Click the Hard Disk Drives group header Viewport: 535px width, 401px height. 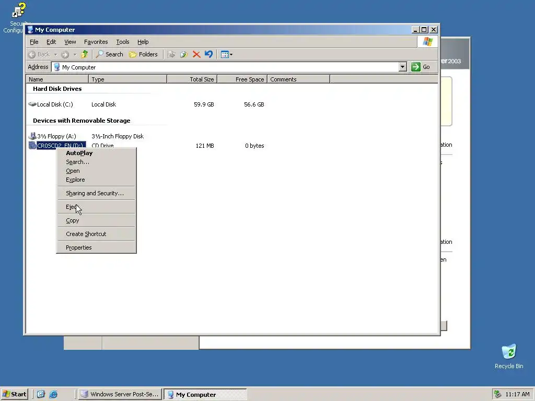(x=57, y=89)
